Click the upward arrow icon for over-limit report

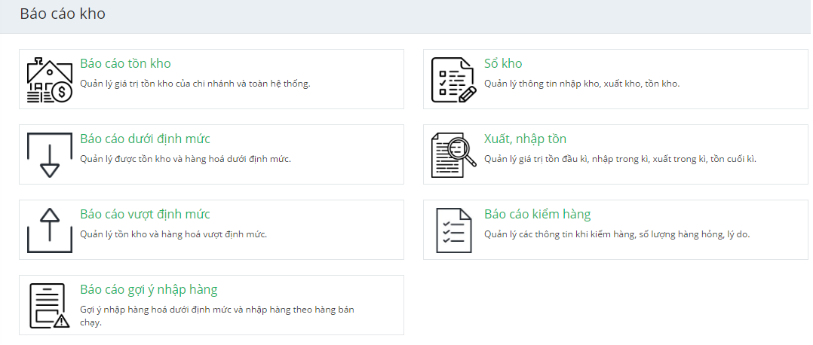coord(49,231)
